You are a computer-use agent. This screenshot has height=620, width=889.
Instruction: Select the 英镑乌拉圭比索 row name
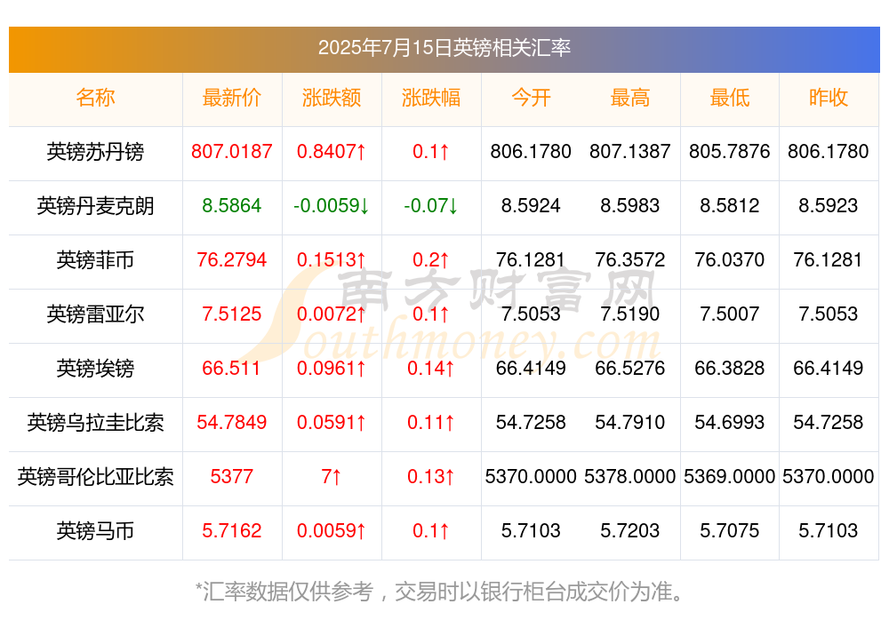click(95, 423)
